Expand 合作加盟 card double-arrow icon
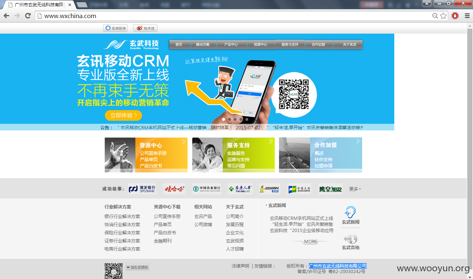473x279 pixels. click(x=358, y=142)
